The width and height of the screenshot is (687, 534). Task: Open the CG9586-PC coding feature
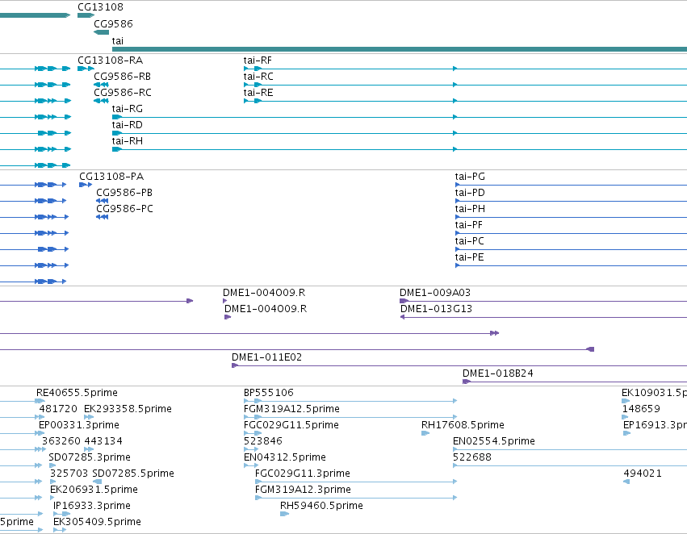102,217
